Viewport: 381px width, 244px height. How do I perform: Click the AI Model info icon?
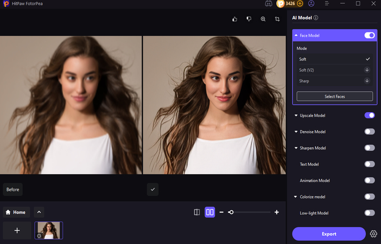[316, 18]
